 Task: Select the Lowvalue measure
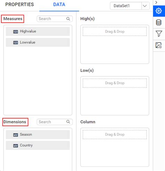(38, 42)
